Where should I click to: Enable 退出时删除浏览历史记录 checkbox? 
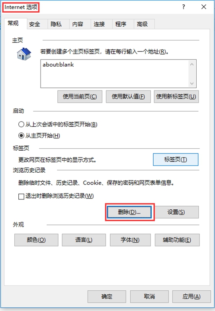[x=21, y=197]
